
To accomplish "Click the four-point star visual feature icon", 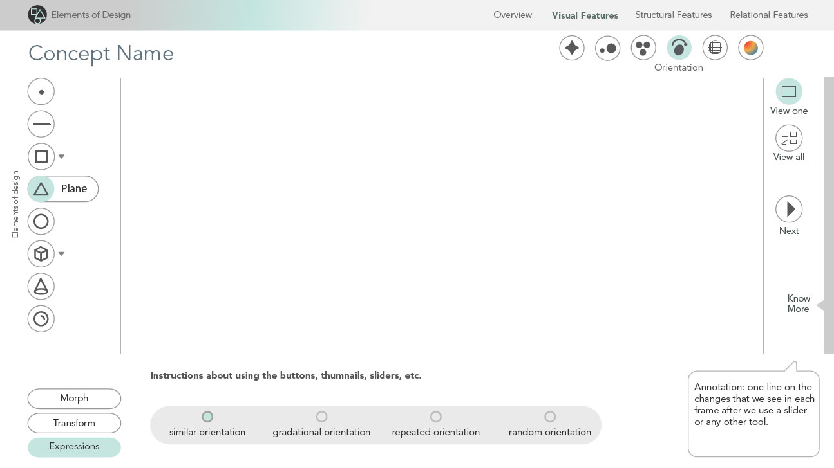I will 571,48.
